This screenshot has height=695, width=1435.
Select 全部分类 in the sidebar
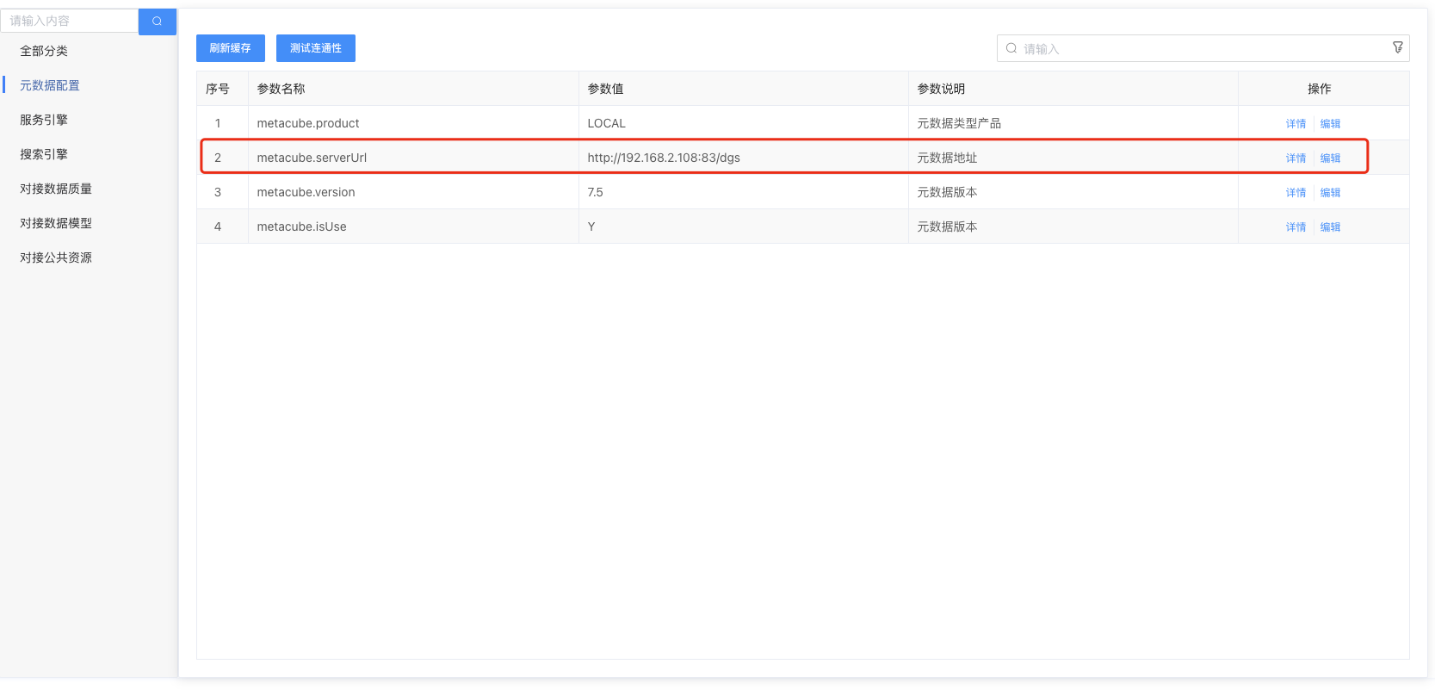click(44, 51)
